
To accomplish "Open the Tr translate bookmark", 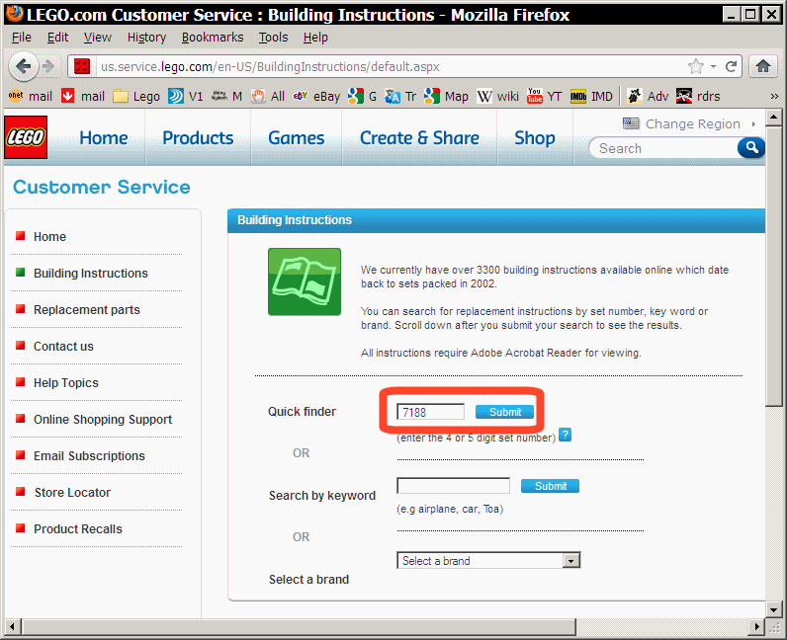I will [400, 96].
